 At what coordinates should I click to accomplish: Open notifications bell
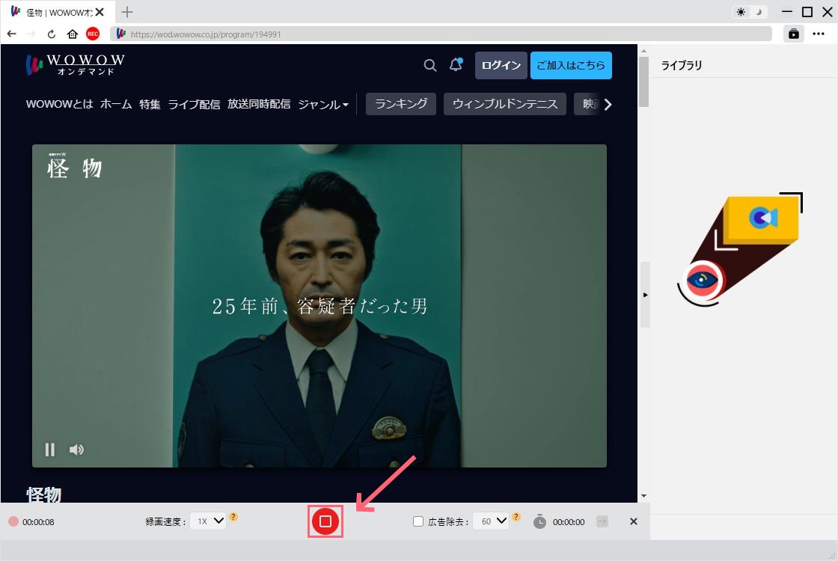pyautogui.click(x=456, y=64)
